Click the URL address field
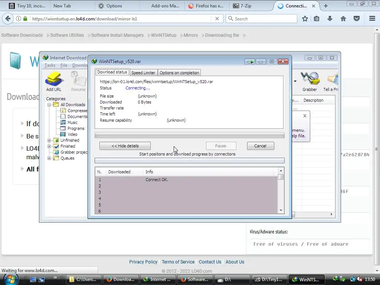380x285 pixels. coord(121,19)
